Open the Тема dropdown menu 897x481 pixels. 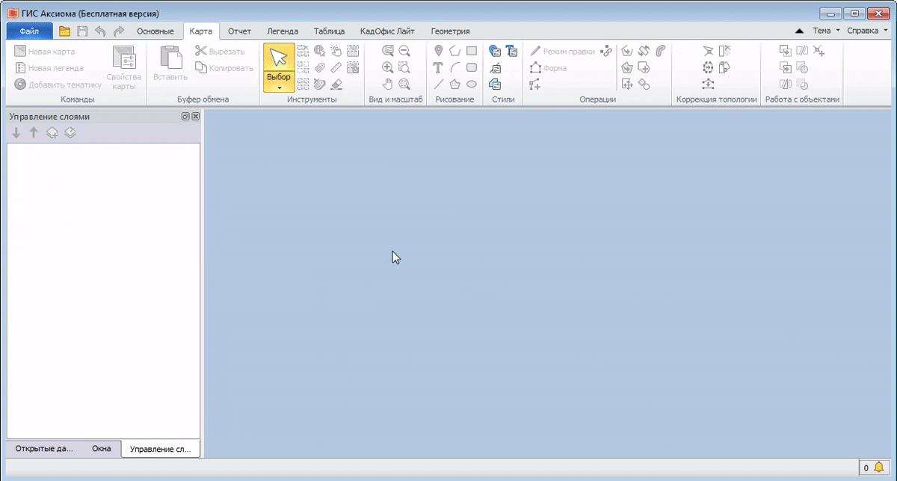(826, 31)
